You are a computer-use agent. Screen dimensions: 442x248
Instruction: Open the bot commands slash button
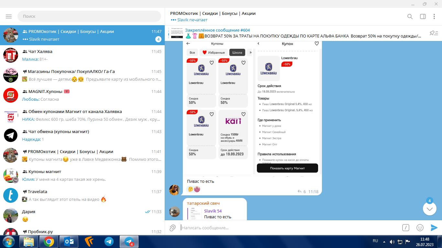pos(406,228)
